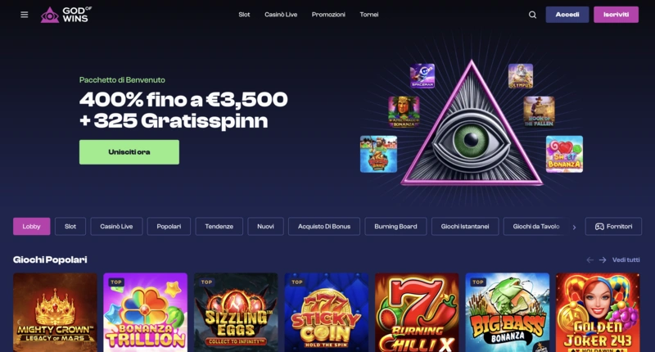
Task: Select the Lobby category tab
Action: tap(32, 226)
